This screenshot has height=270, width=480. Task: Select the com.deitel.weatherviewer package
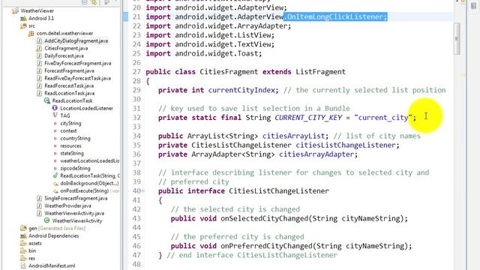coord(64,33)
